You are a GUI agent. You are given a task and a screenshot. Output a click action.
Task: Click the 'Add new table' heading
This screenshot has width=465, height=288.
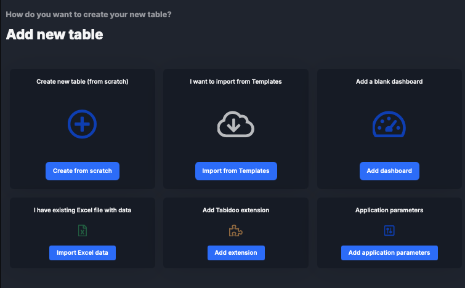pyautogui.click(x=55, y=34)
